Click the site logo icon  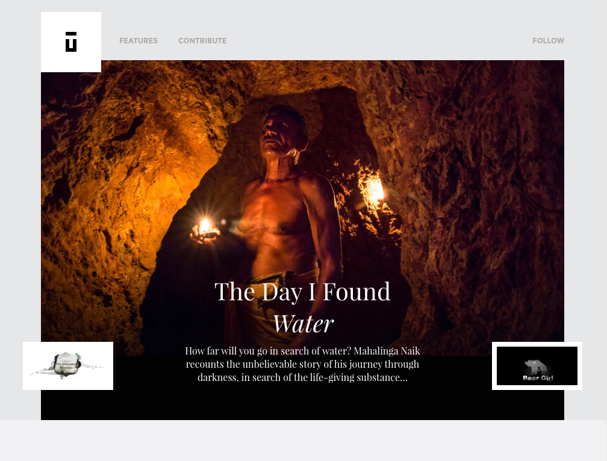pyautogui.click(x=71, y=42)
